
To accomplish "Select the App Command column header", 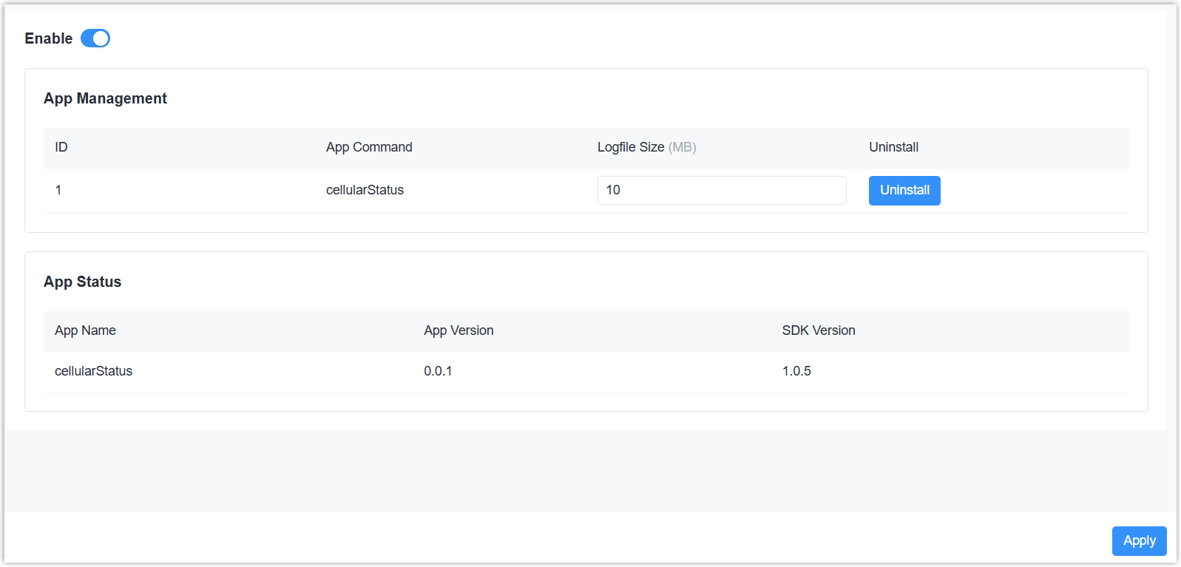I will pyautogui.click(x=369, y=147).
